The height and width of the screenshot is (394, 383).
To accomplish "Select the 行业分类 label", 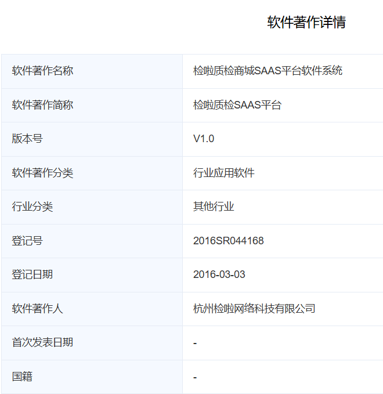I will [32, 207].
